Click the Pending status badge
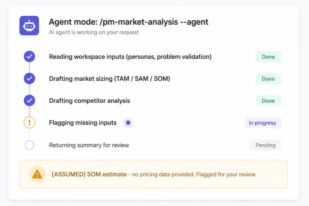The image size is (309, 206). coord(265,145)
